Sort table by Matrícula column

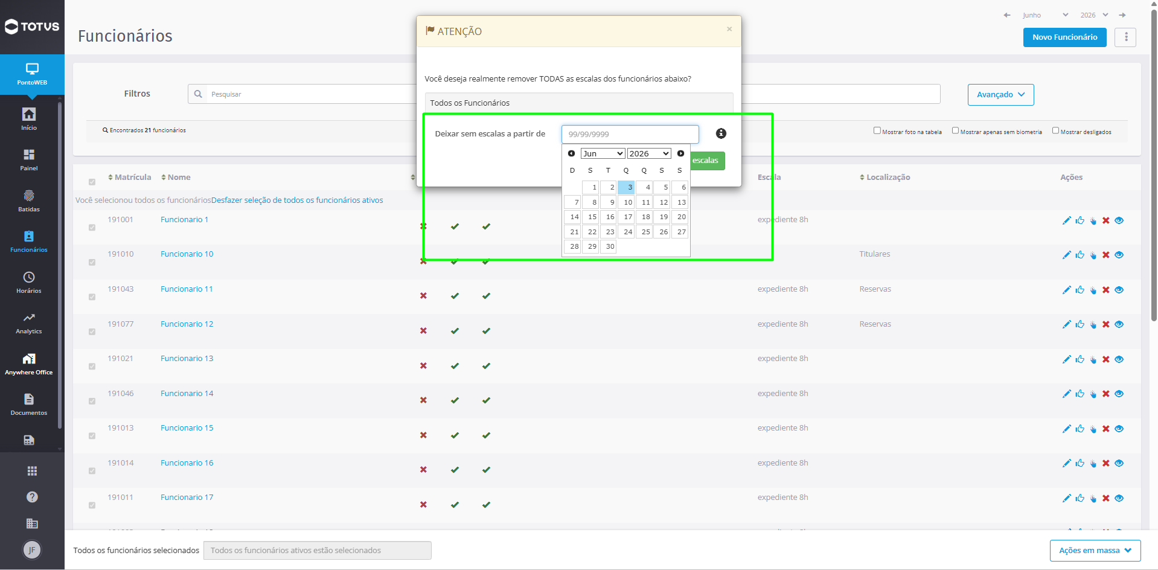130,177
